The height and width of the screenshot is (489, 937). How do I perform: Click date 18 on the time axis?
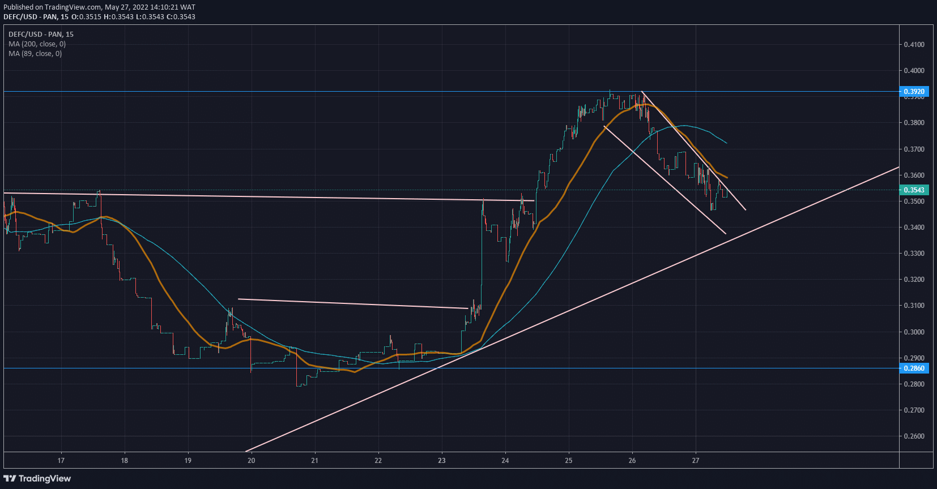[x=125, y=461]
